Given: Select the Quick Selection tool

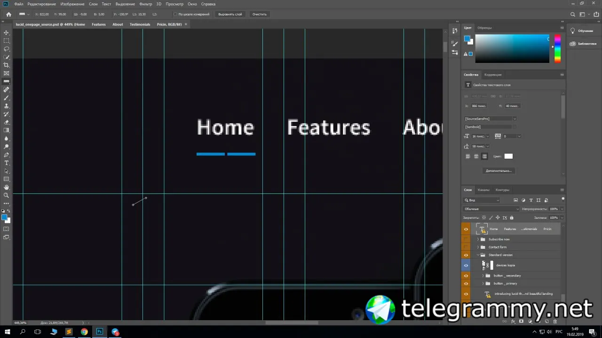Looking at the screenshot, I should pyautogui.click(x=7, y=57).
